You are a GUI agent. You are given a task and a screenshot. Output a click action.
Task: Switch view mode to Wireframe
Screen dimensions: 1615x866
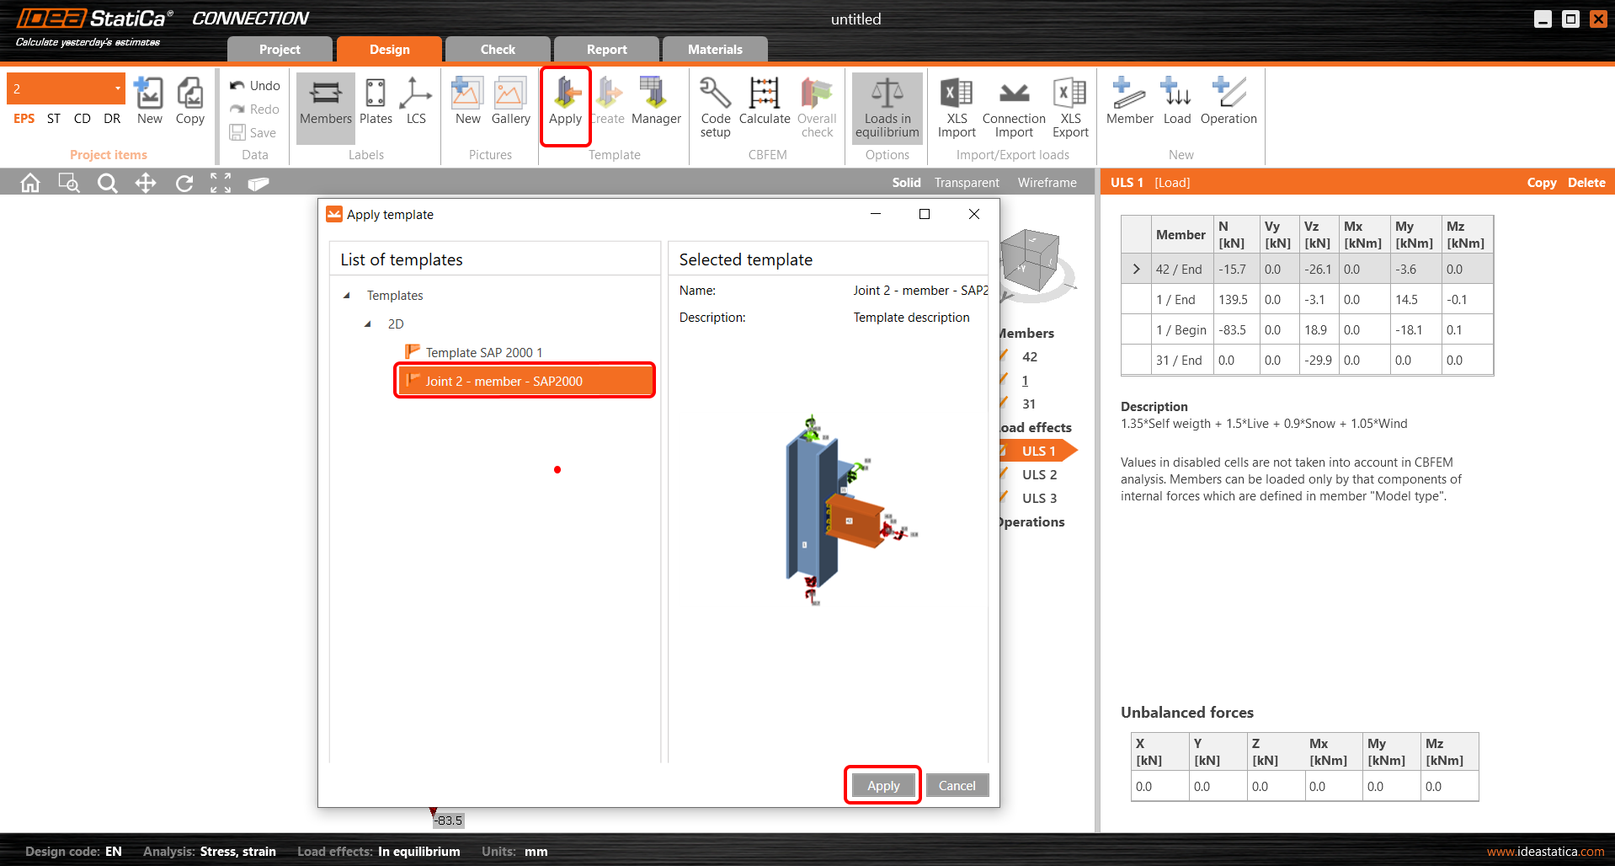pos(1047,183)
